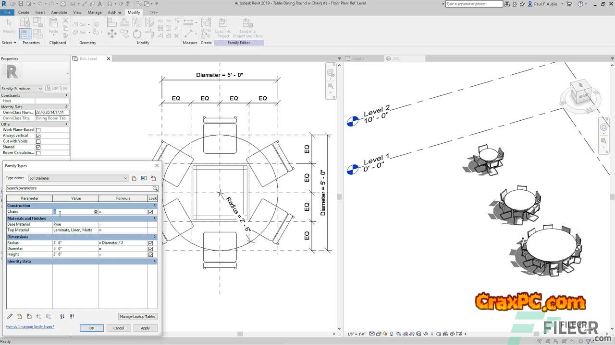Toggle the Lock checkbox for Chairs parameter

point(151,212)
